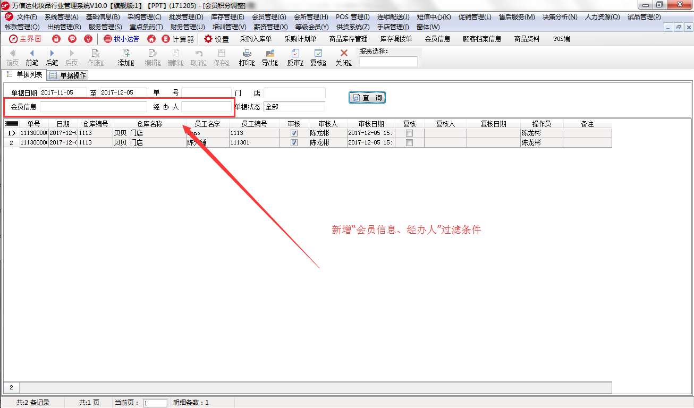The width and height of the screenshot is (694, 408).
Task: Click the red home icon
Action: pyautogui.click(x=151, y=39)
